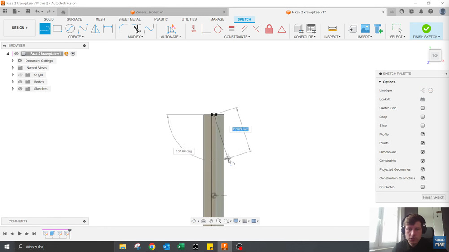The height and width of the screenshot is (252, 449).
Task: Click the Finish Sketch button in palette
Action: pyautogui.click(x=433, y=197)
